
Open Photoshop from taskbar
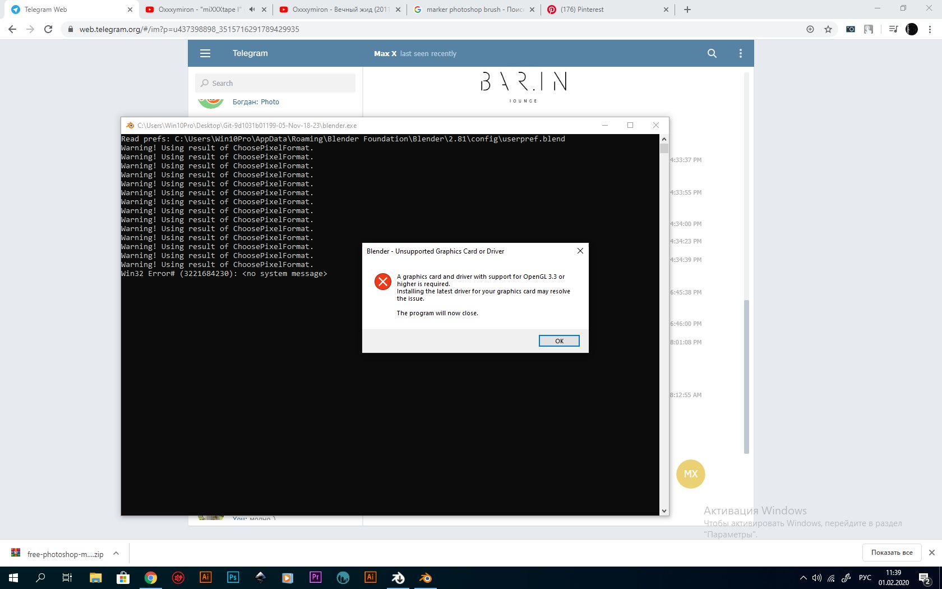pyautogui.click(x=233, y=578)
